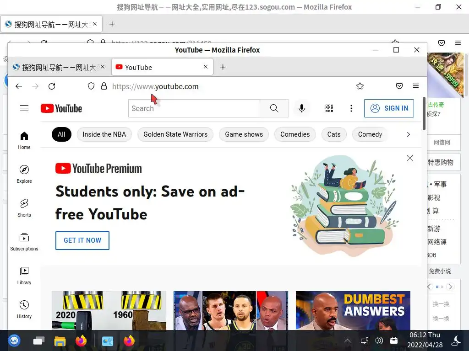
Task: Open the History sidebar item
Action: 24,309
